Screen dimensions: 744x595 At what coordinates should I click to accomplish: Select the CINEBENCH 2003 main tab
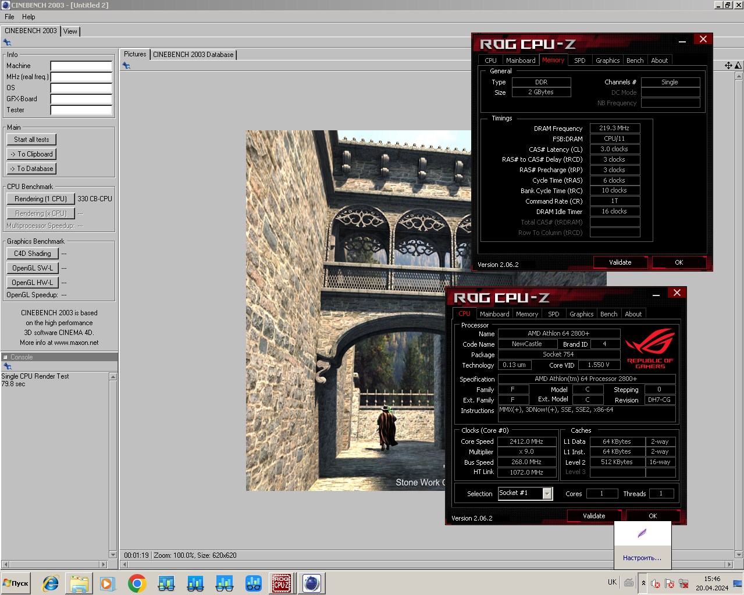tap(31, 31)
